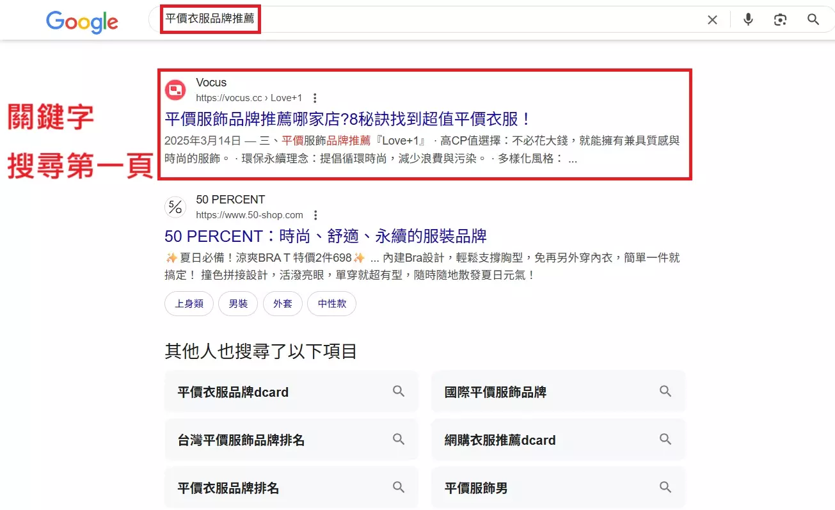Open three-dot menu for Vocus result
Viewport: 835px width, 510px height.
[x=315, y=99]
